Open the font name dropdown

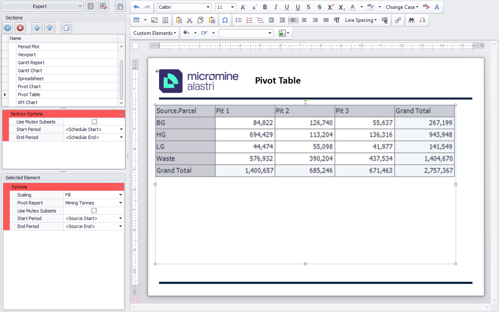pos(208,7)
